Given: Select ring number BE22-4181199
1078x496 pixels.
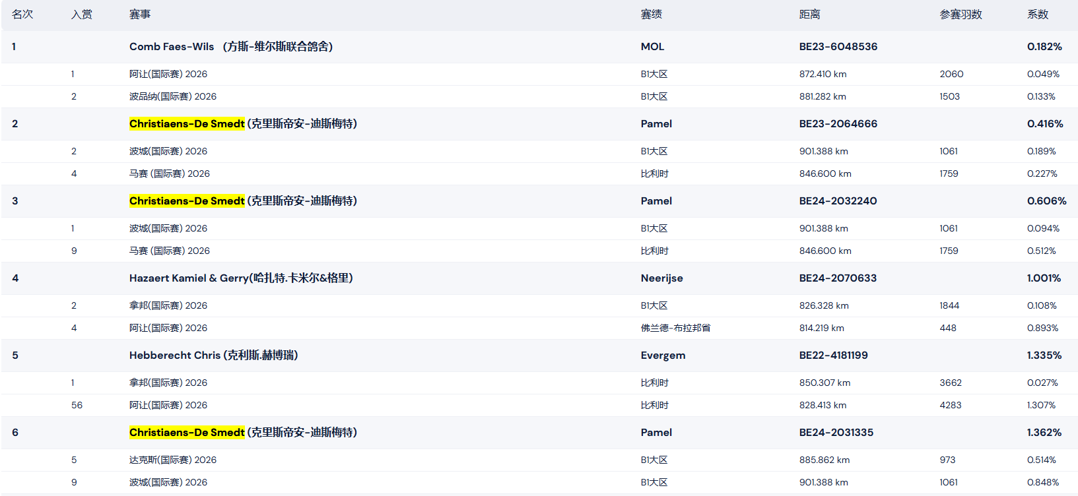Looking at the screenshot, I should coord(834,356).
